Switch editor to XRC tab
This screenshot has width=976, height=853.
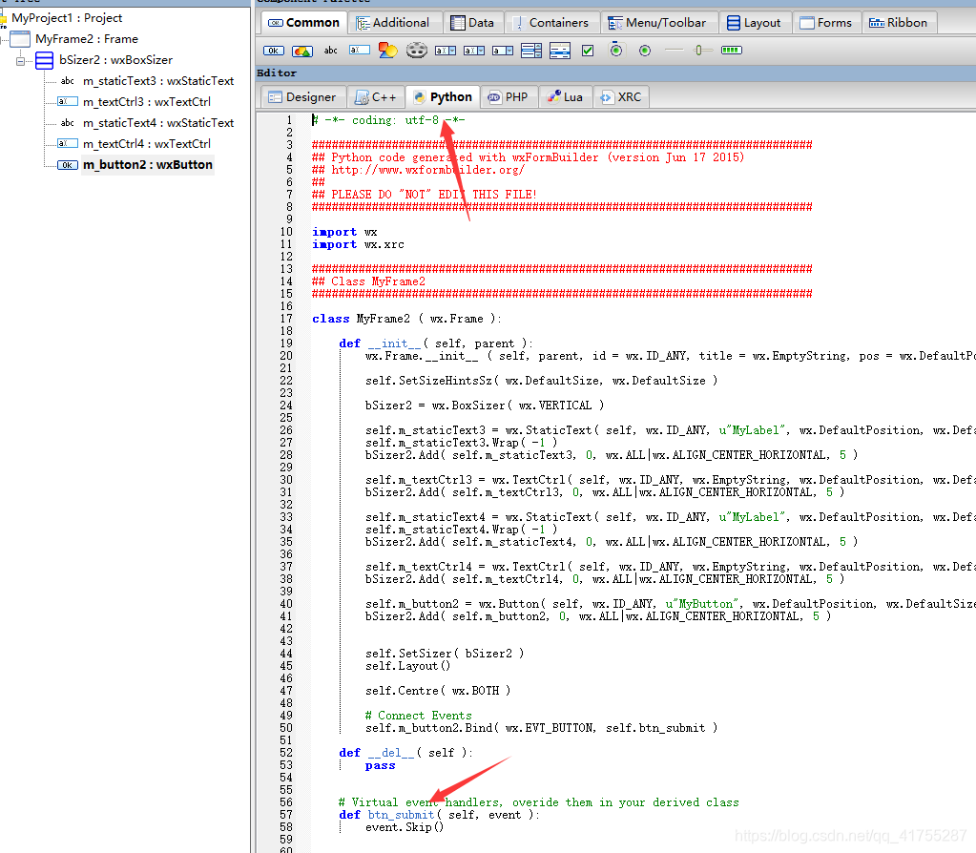(620, 97)
